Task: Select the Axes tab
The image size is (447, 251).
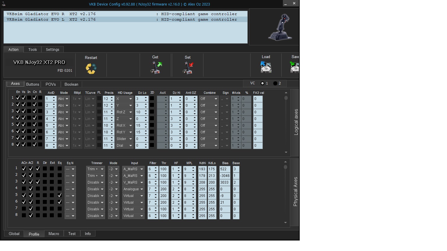Action: click(15, 84)
